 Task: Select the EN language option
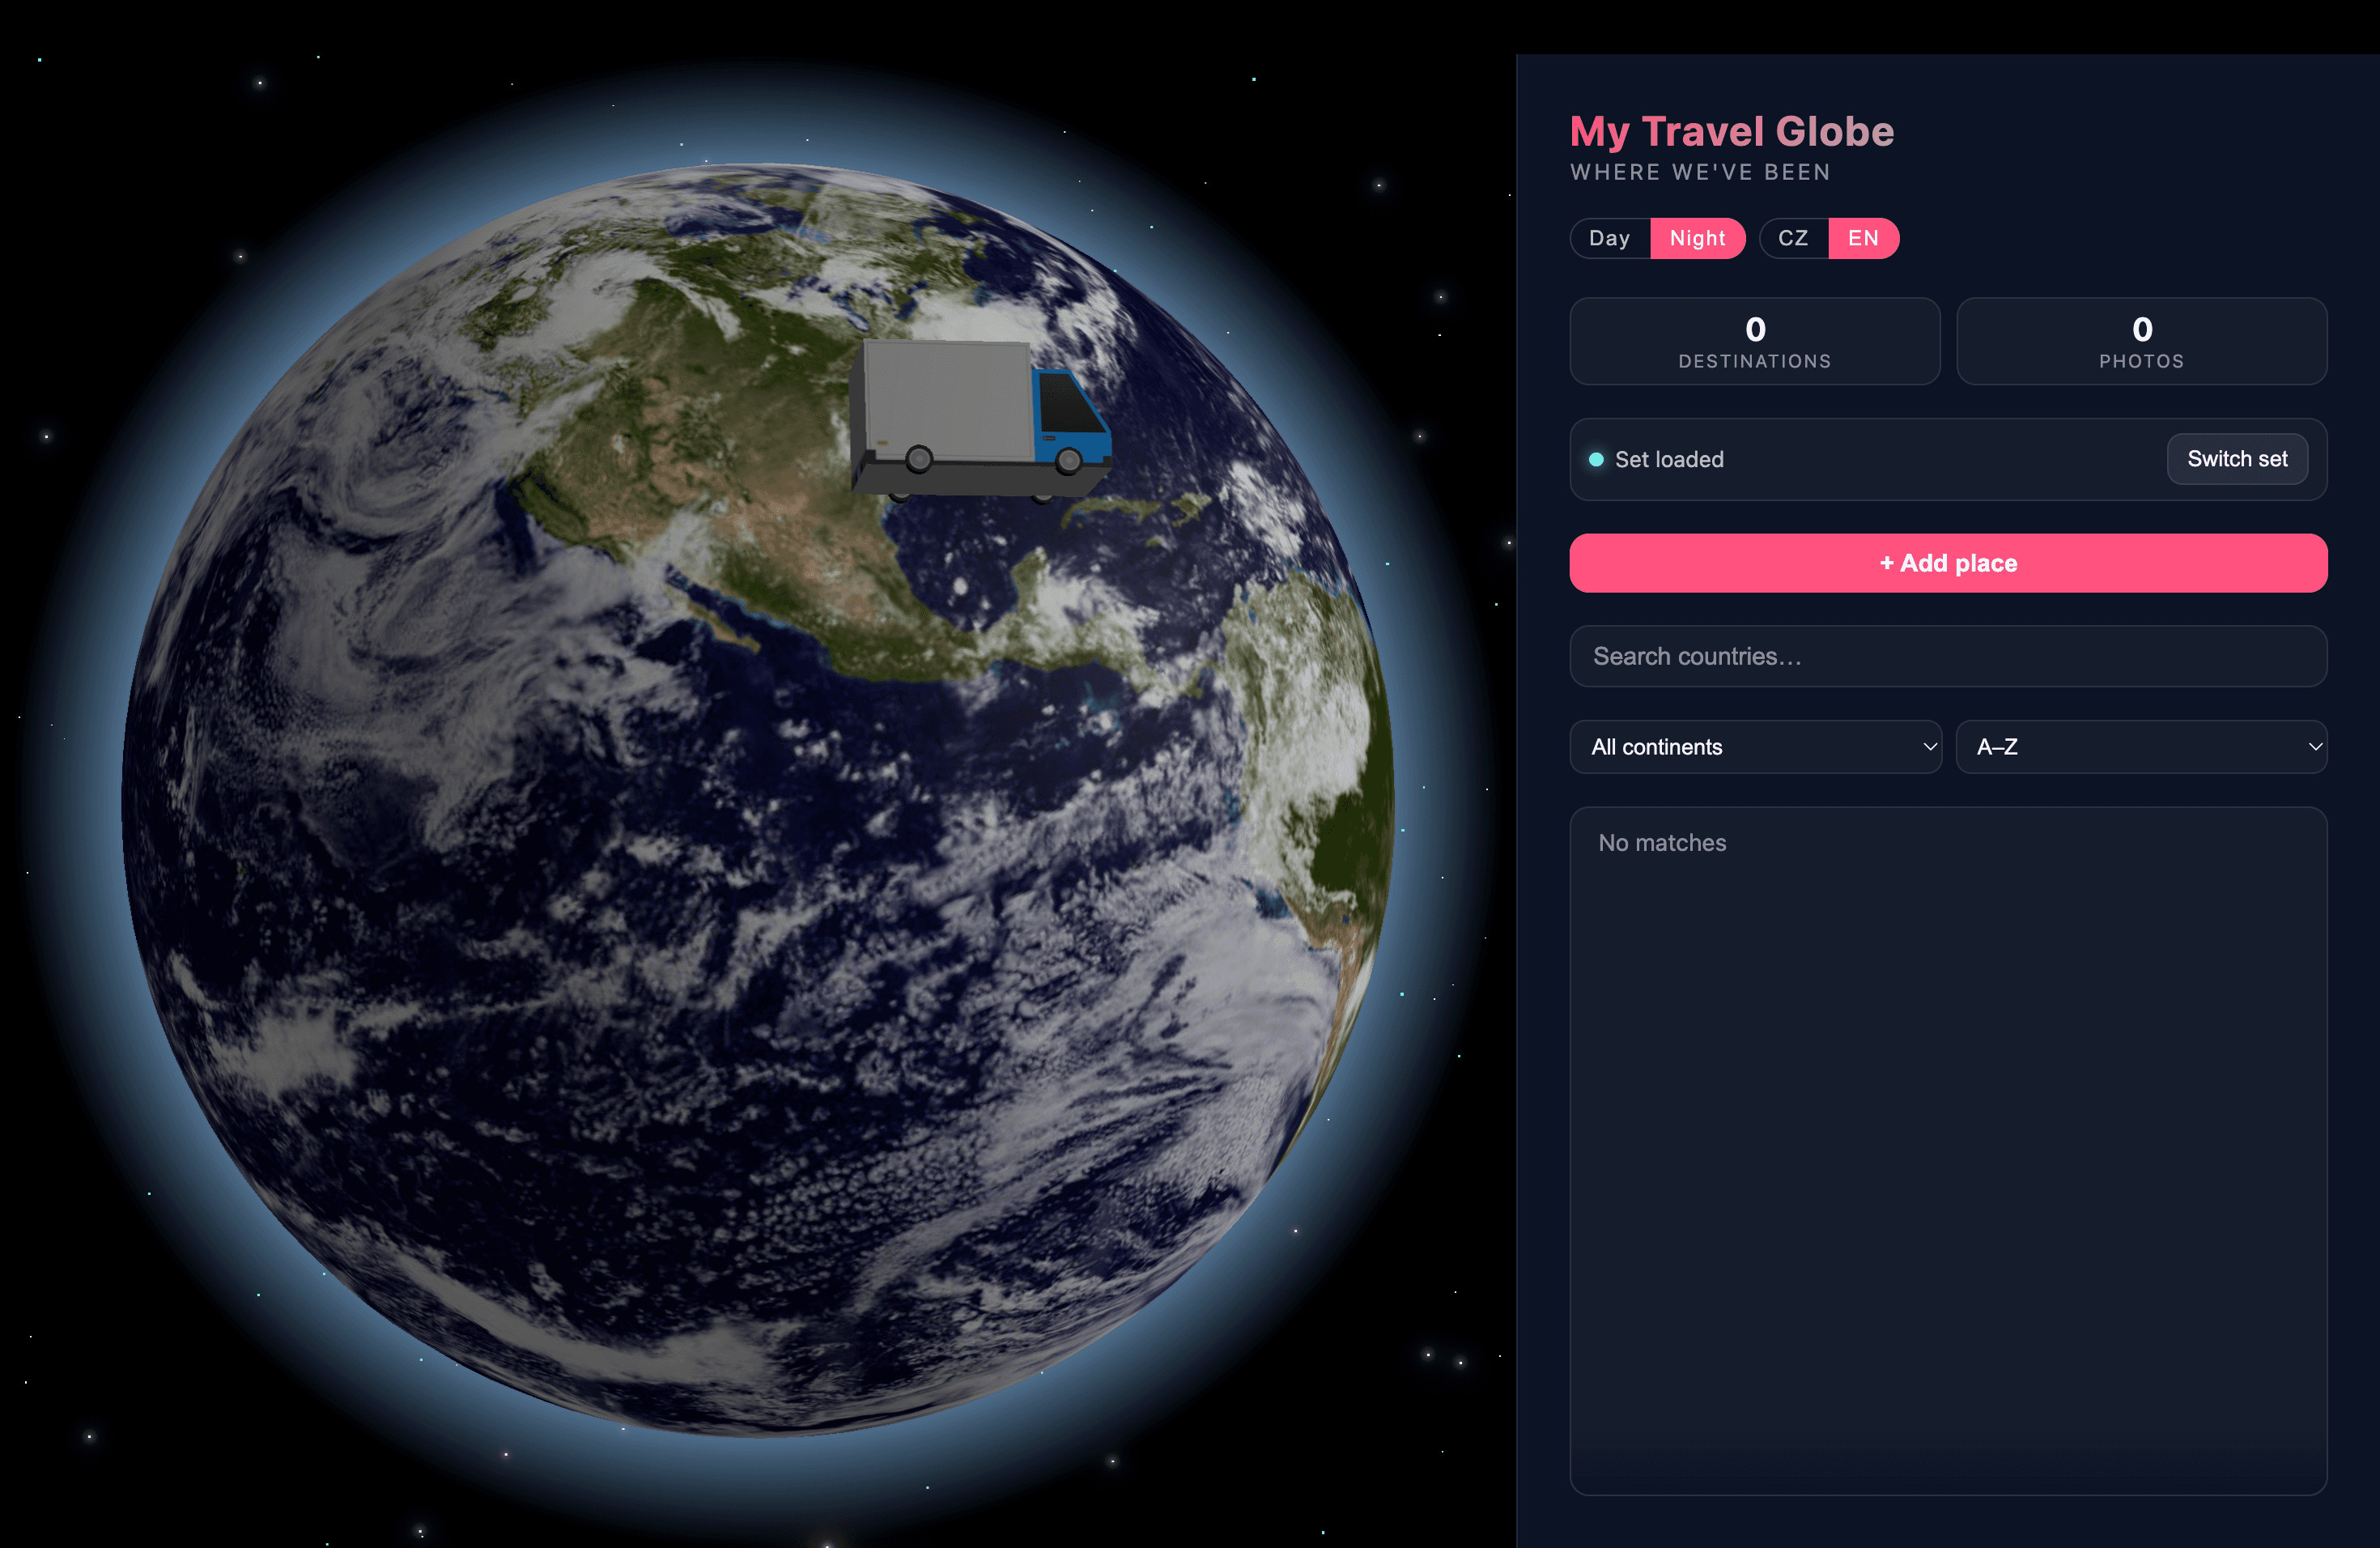click(x=1863, y=238)
